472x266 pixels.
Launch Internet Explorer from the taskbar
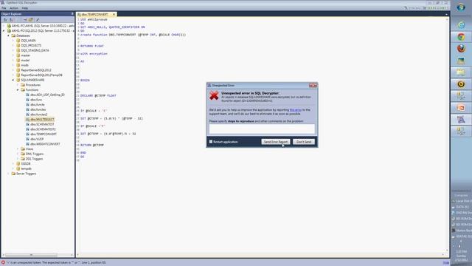click(x=461, y=25)
